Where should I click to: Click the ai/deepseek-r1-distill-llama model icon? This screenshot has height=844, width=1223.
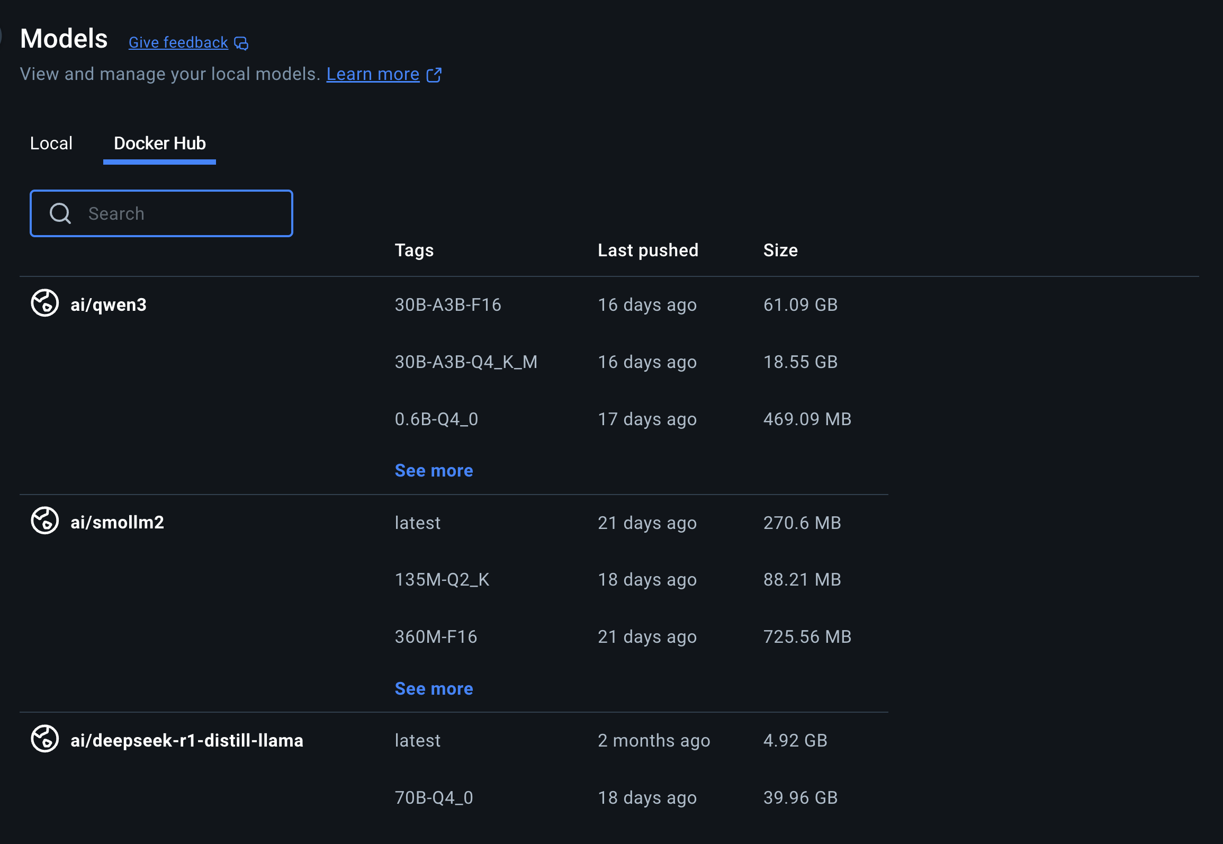[x=44, y=739]
